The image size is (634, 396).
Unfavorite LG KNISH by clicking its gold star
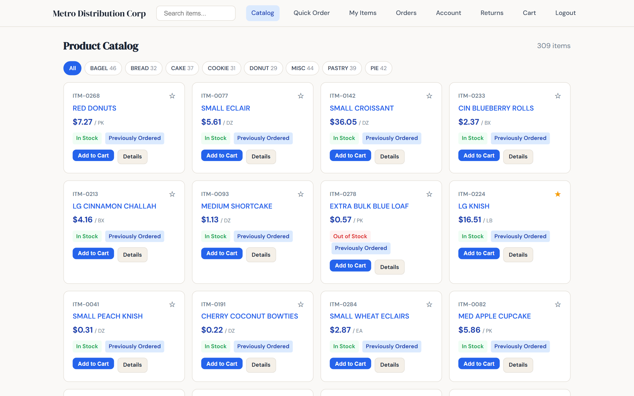[557, 194]
